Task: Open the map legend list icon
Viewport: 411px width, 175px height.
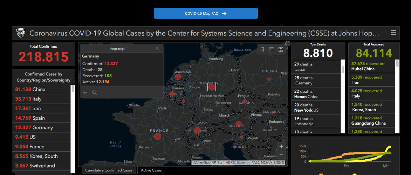Action: click(272, 49)
